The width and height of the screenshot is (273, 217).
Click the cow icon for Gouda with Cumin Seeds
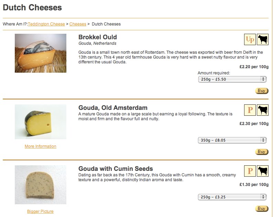point(263,171)
